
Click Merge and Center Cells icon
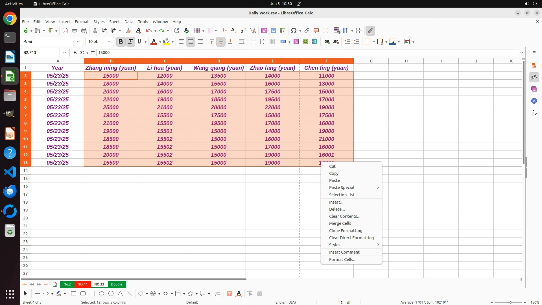pos(253,42)
